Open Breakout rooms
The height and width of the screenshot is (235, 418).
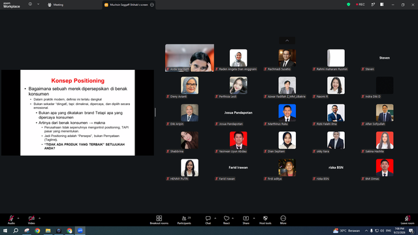(159, 220)
